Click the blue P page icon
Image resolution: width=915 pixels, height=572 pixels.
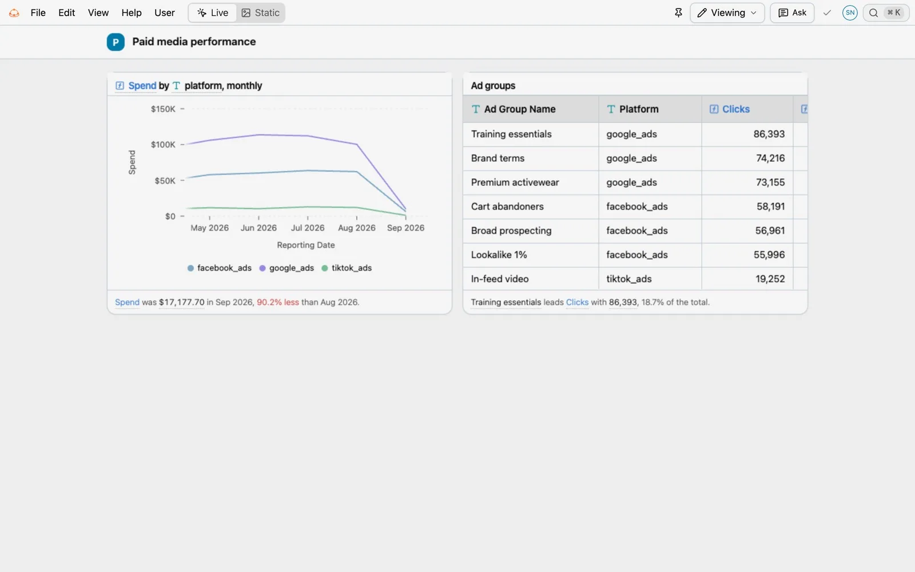coord(116,42)
